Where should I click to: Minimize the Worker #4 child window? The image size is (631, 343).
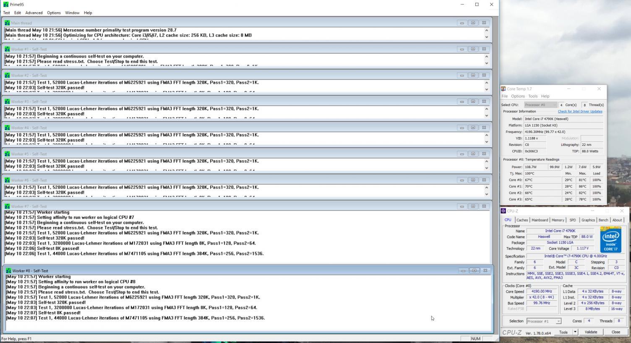(462, 127)
